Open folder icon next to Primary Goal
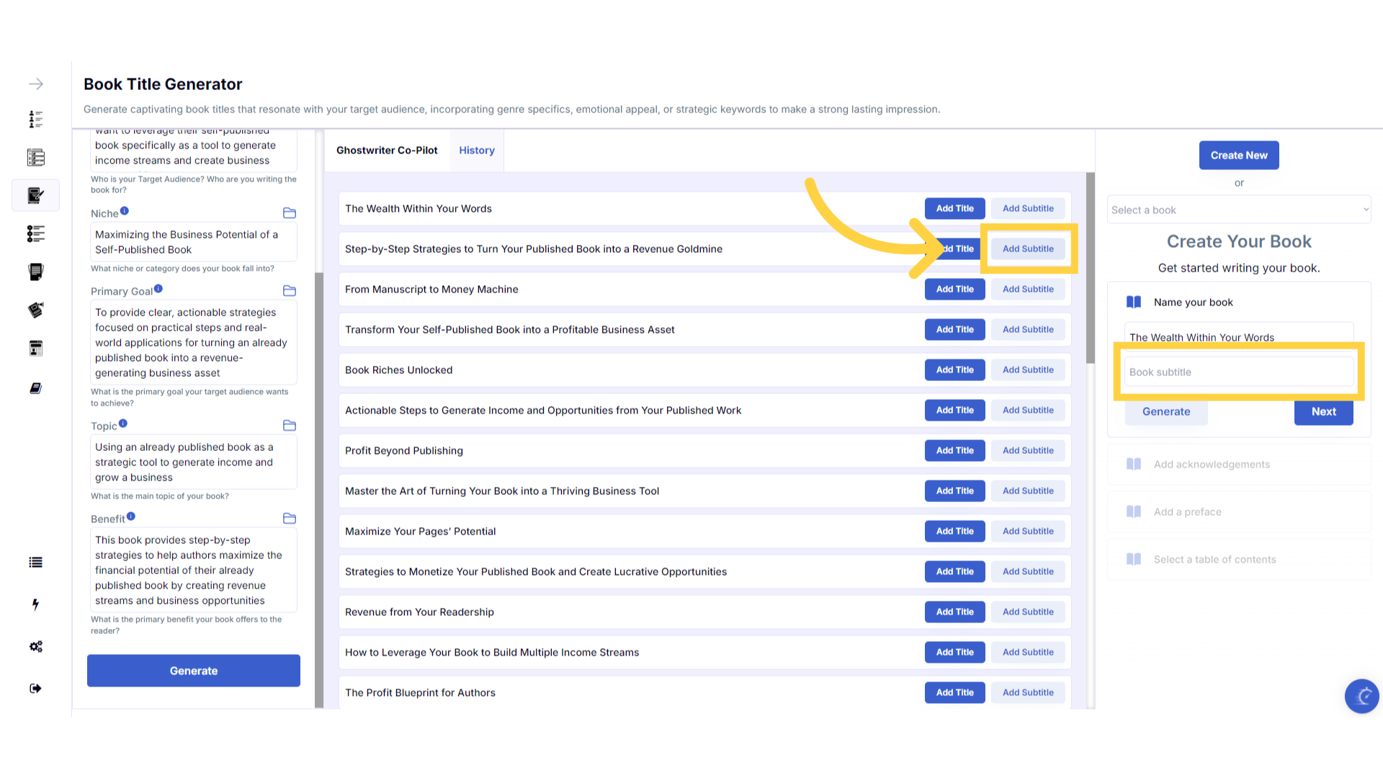 [290, 291]
